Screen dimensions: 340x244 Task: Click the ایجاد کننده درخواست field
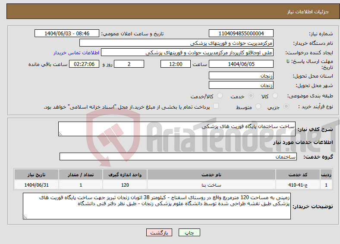pos(187,53)
